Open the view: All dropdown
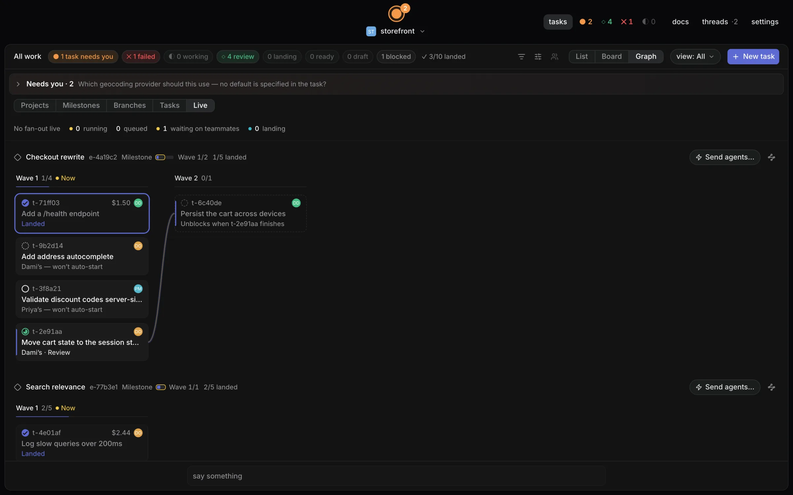This screenshot has height=495, width=793. [695, 57]
